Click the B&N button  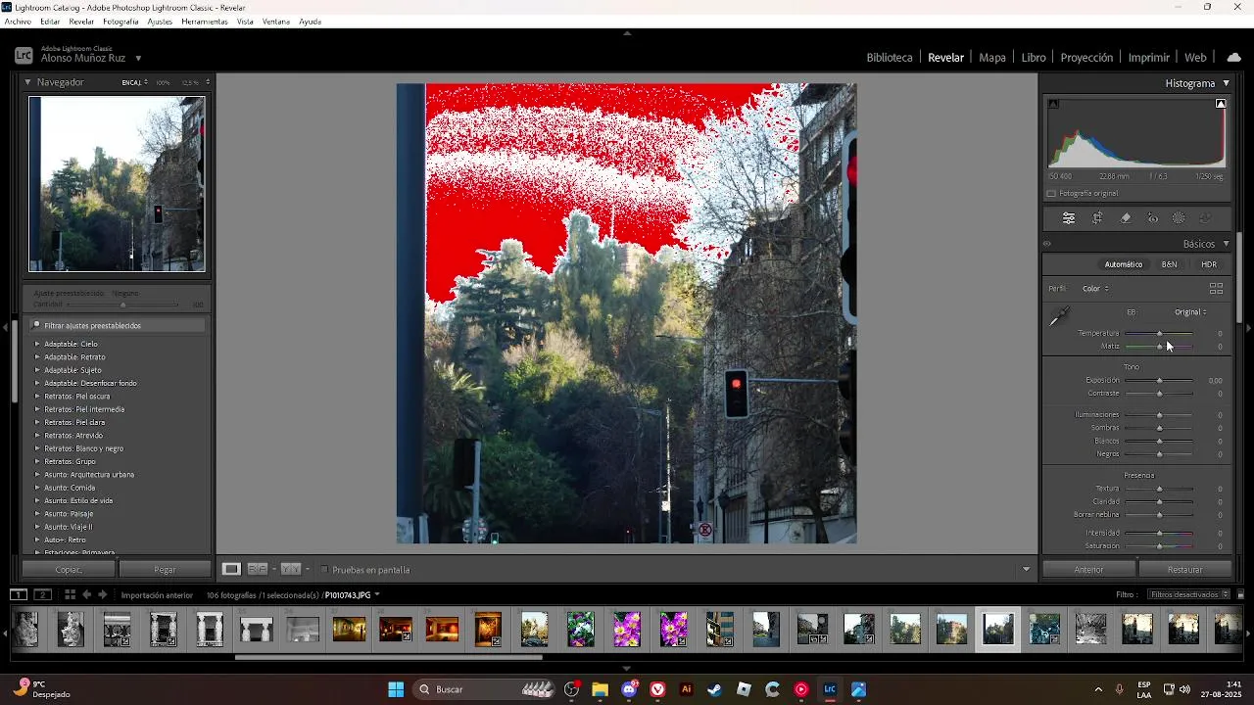(1169, 264)
